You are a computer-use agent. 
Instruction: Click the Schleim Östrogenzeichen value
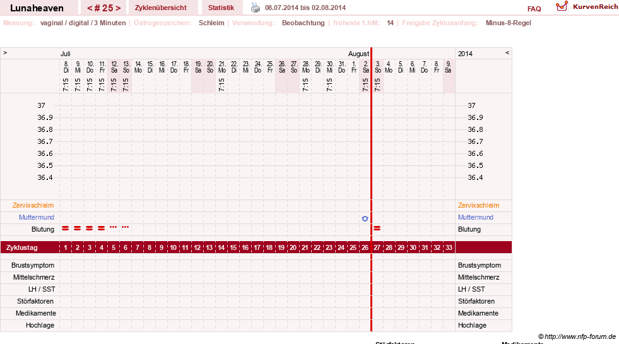[211, 23]
